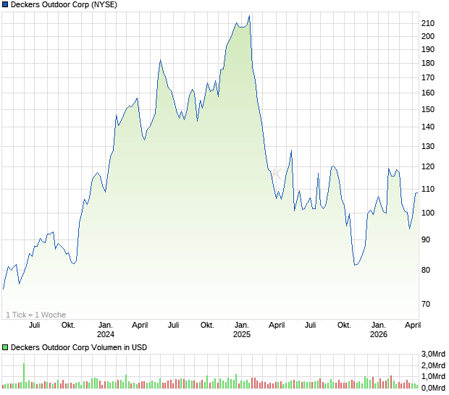The height and width of the screenshot is (395, 449).
Task: Click the Jan. label above 2025
Action: tap(242, 326)
